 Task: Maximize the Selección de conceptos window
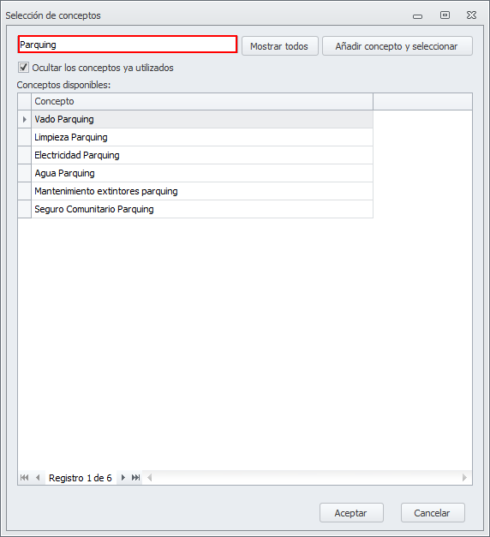pos(445,15)
